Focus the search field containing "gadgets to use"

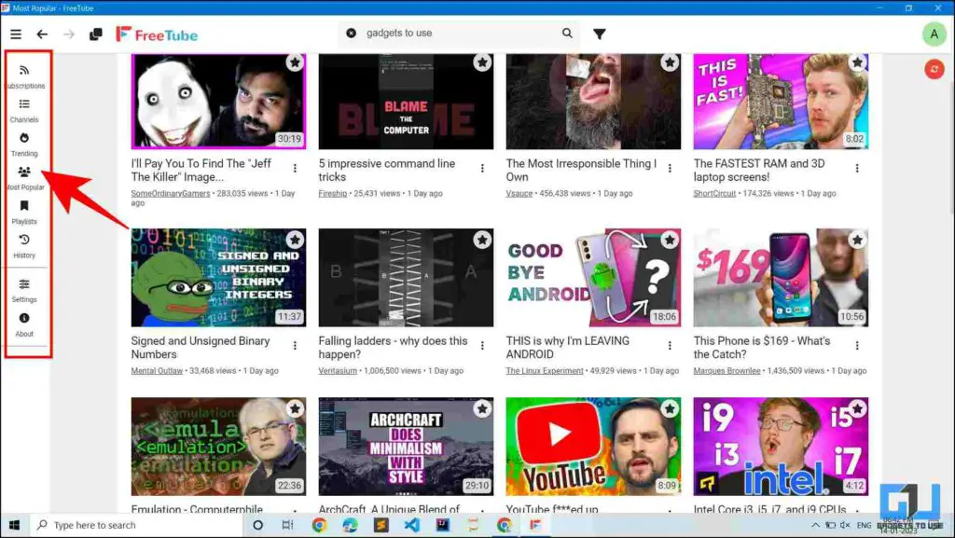[x=459, y=33]
